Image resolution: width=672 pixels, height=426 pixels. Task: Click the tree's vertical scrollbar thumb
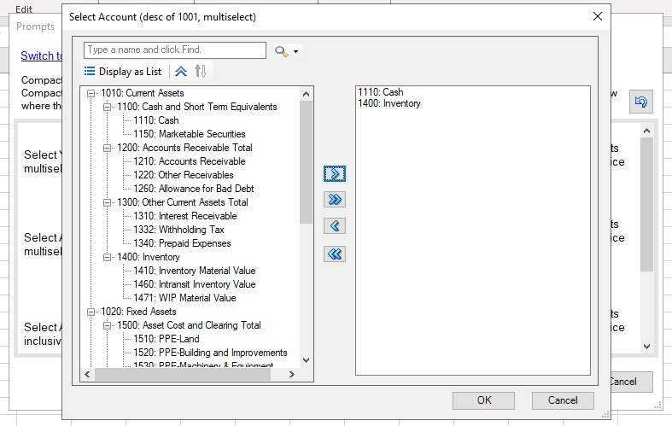(306, 161)
